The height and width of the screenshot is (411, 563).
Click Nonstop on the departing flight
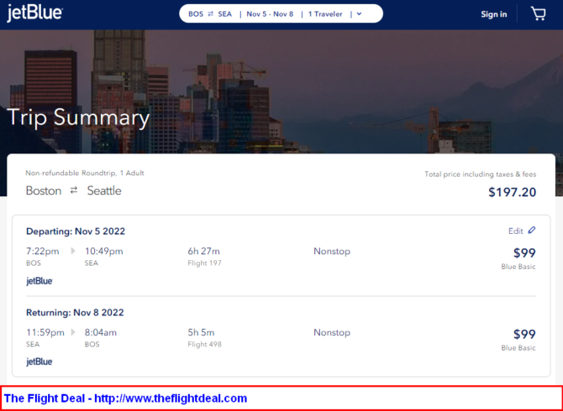click(332, 251)
